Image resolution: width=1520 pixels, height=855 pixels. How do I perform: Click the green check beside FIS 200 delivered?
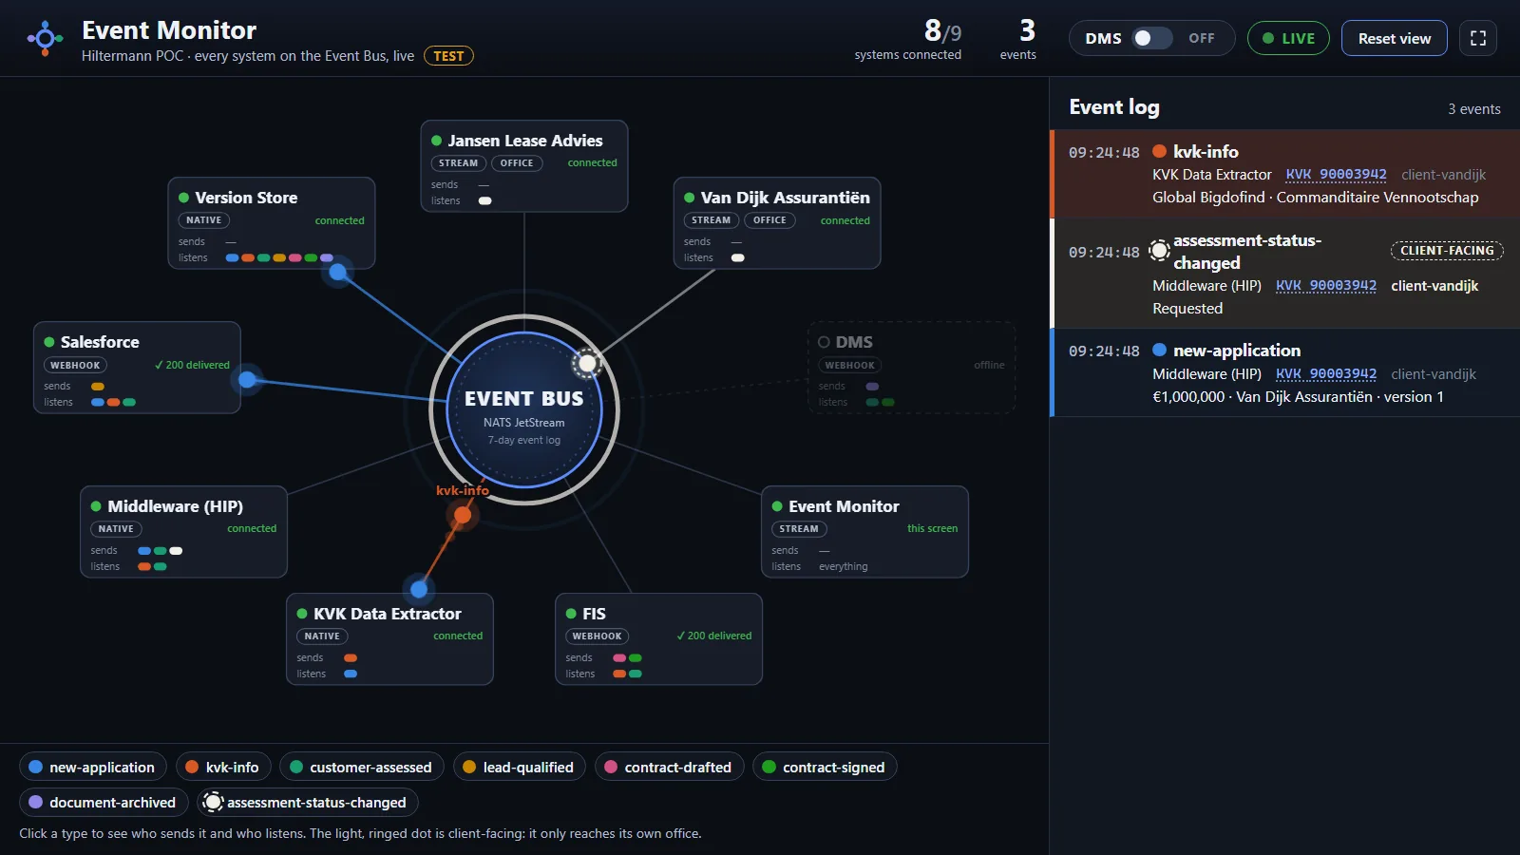point(680,636)
